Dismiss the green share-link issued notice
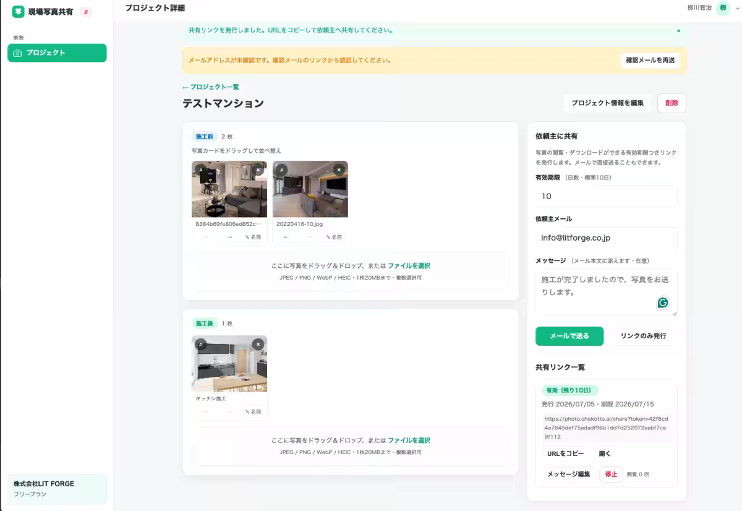Viewport: 742px width, 511px height. click(x=678, y=30)
